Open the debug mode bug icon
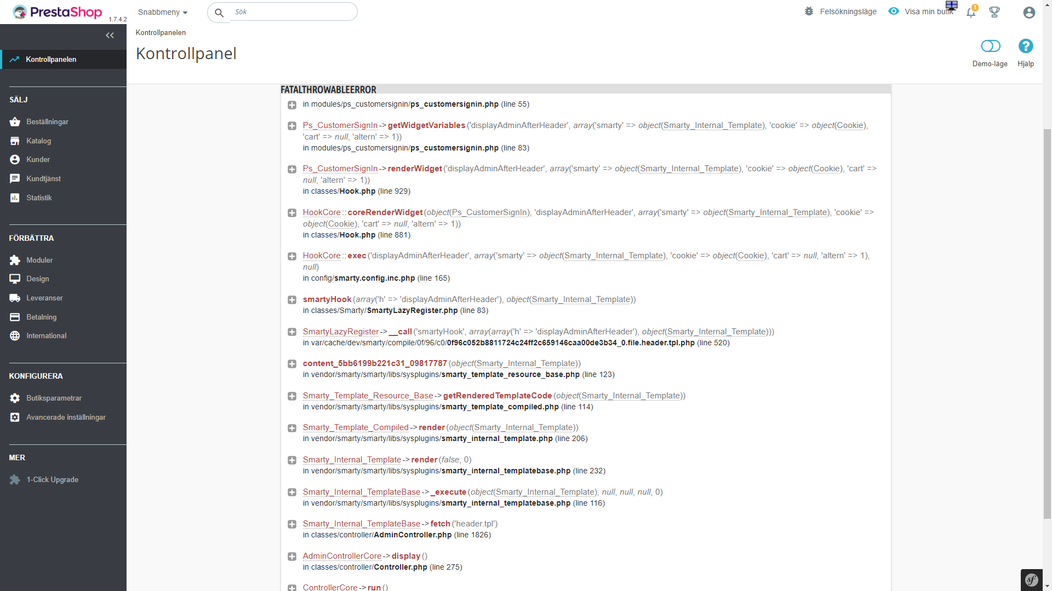Screen dimensions: 1052x591 tap(809, 11)
